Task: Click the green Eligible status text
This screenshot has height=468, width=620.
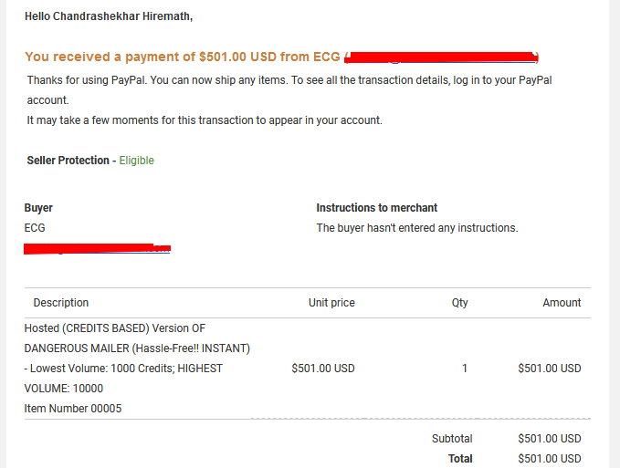Action: [x=136, y=161]
